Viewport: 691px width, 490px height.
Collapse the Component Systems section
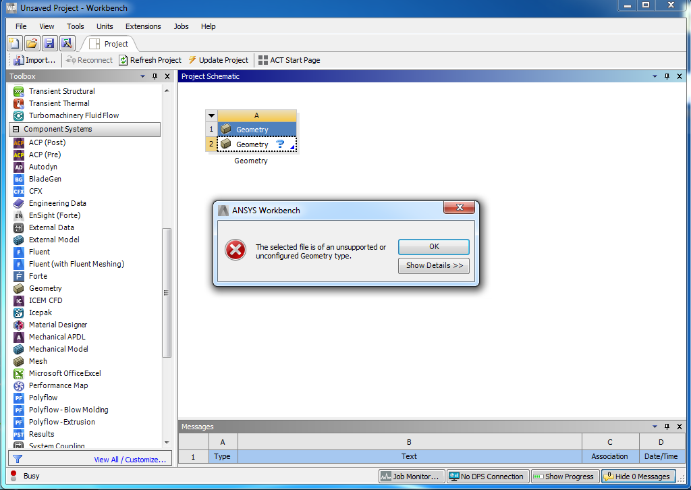[16, 129]
